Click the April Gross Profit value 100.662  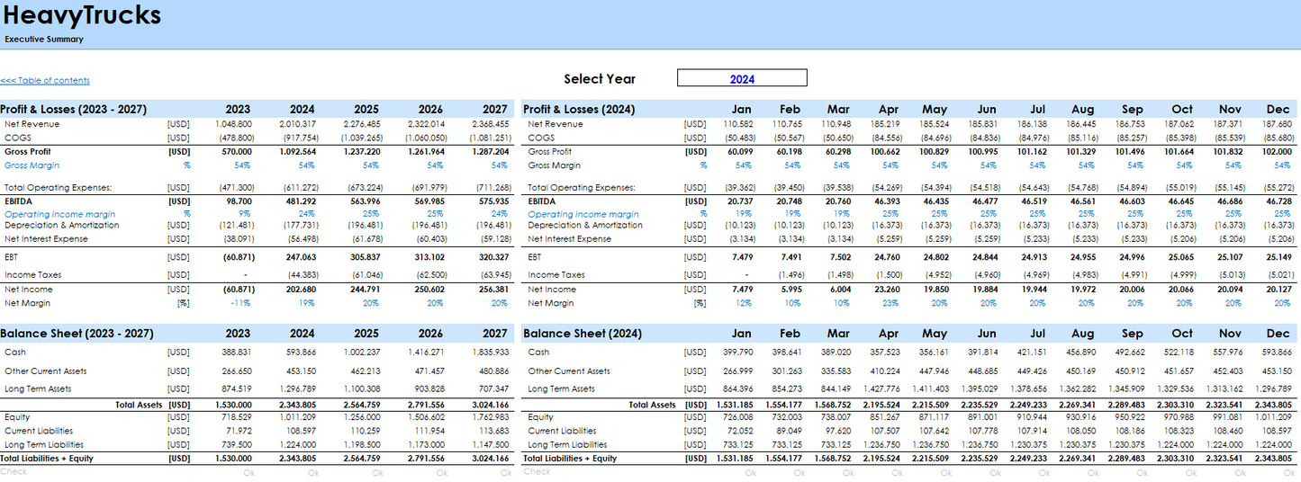click(x=883, y=152)
